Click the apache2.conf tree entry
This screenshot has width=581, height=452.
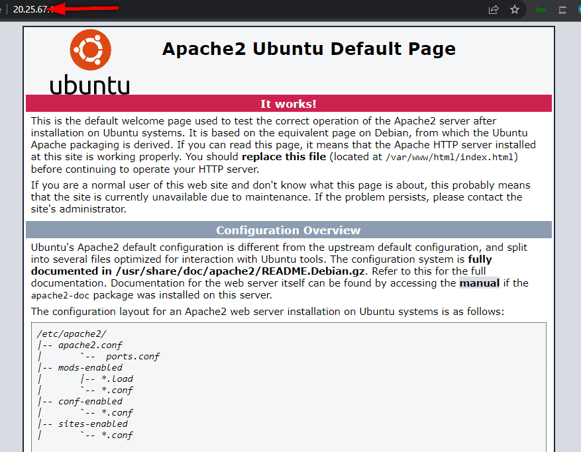[x=90, y=345]
